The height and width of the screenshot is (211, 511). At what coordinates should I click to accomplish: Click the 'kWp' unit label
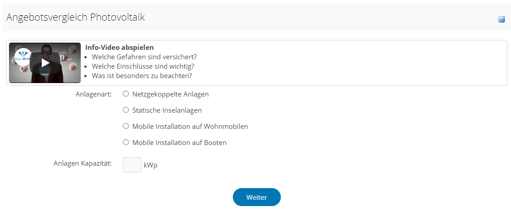[150, 165]
